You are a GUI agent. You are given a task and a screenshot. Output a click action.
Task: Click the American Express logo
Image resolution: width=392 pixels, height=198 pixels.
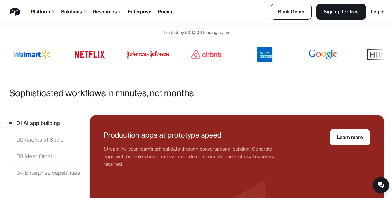[x=265, y=55]
